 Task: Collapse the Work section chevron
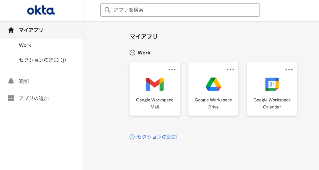pos(132,53)
